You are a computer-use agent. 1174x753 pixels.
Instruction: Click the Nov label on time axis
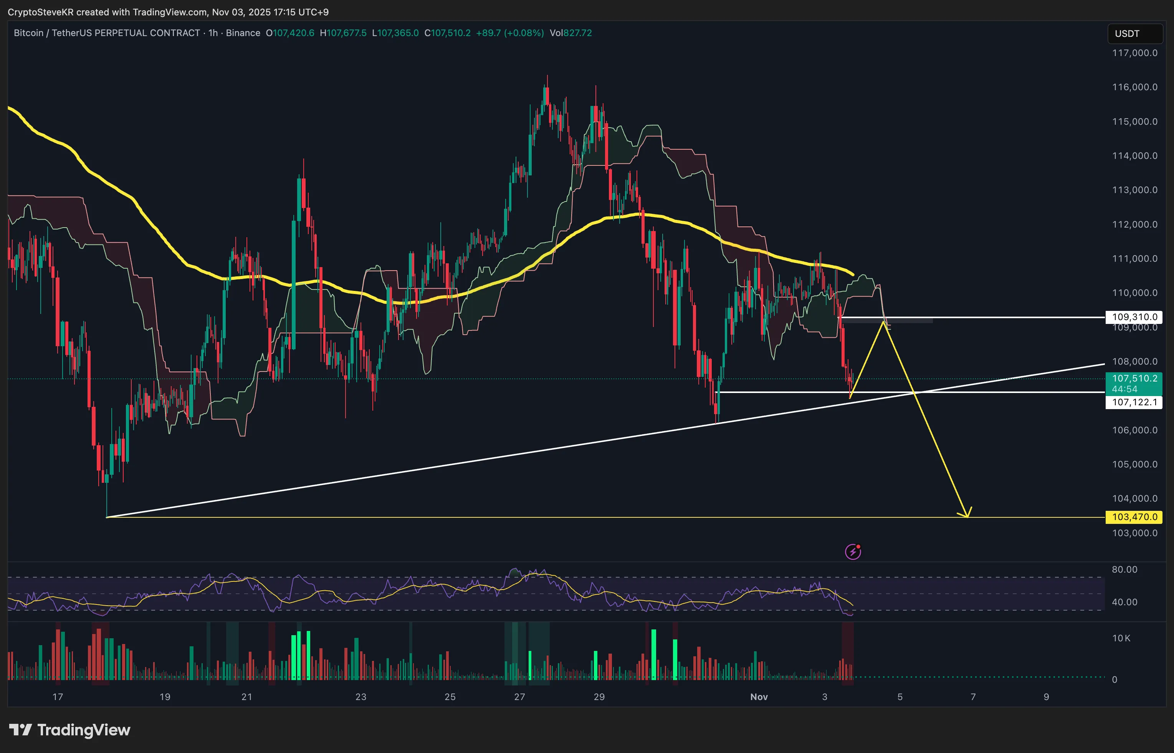coord(759,697)
